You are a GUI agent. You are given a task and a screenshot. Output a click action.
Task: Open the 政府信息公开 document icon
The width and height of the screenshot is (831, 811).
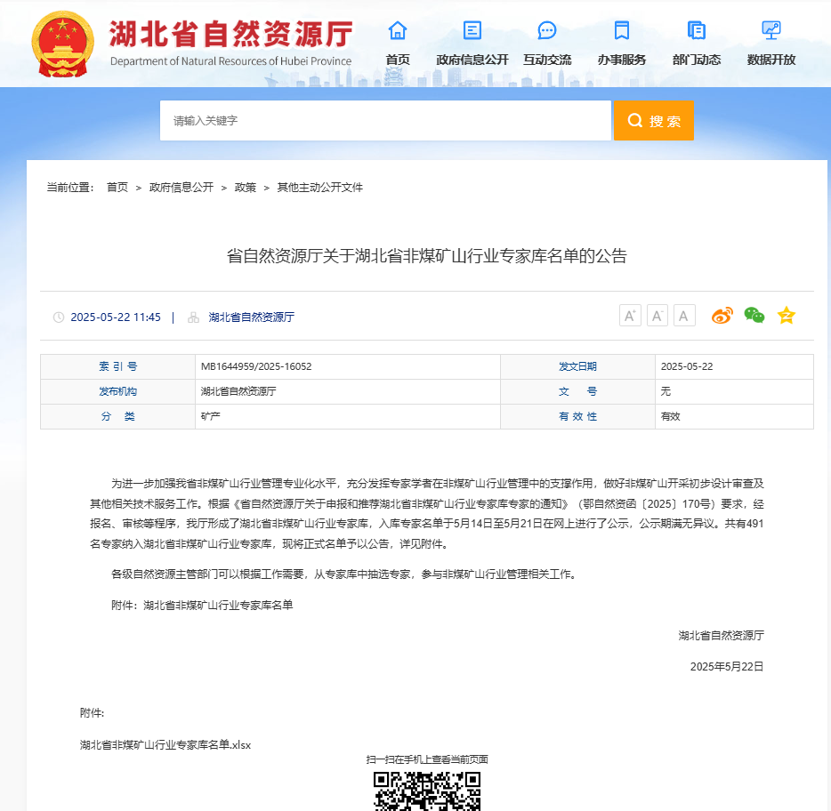tap(472, 30)
